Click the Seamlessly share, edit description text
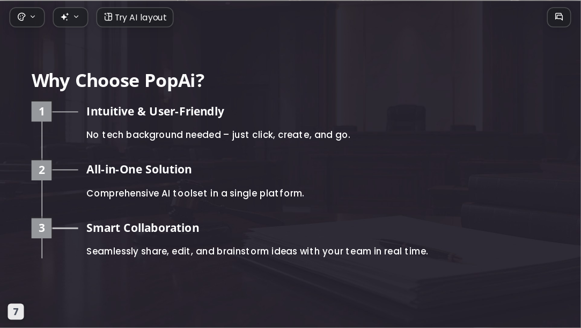This screenshot has width=581, height=328. point(257,251)
